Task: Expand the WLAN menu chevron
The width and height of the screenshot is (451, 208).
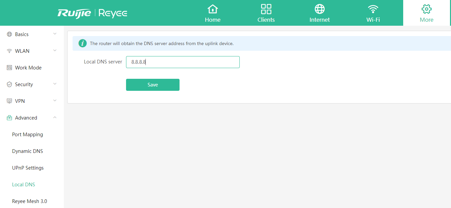Action: coord(55,51)
